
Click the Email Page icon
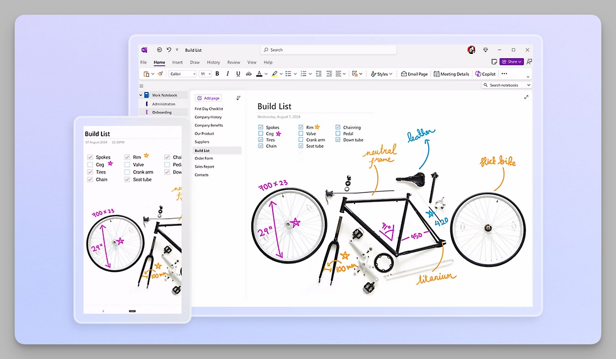414,74
